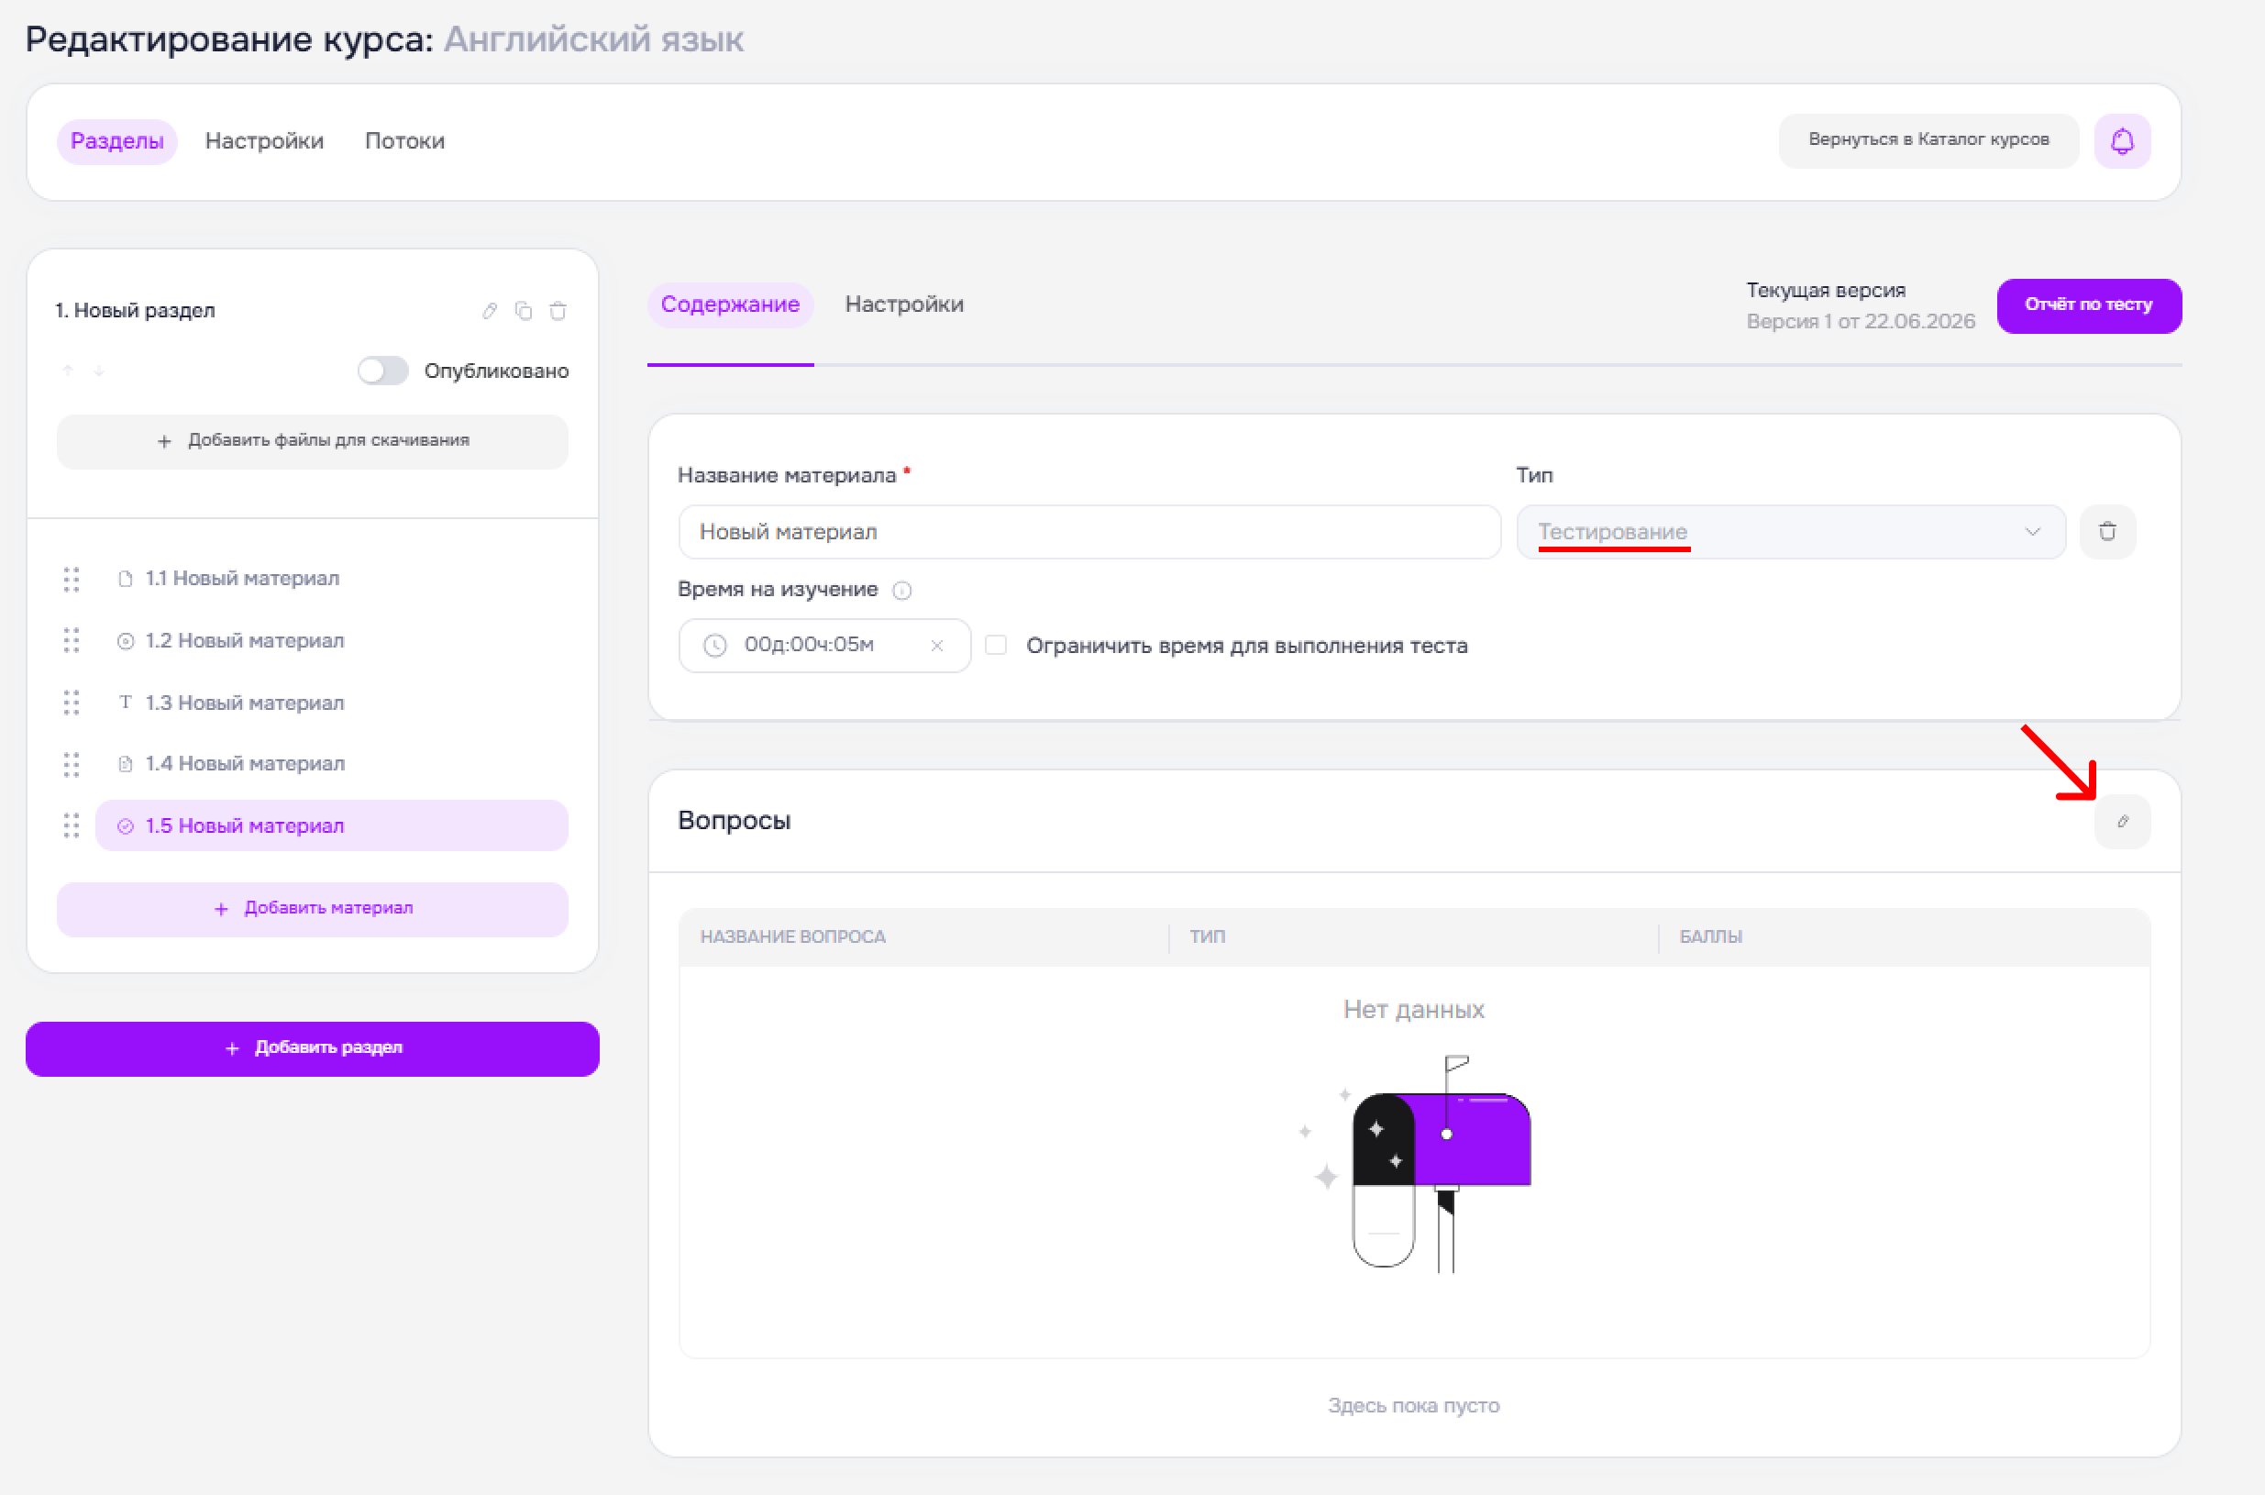Clear the study time value
Image resolution: width=2265 pixels, height=1495 pixels.
tap(937, 646)
